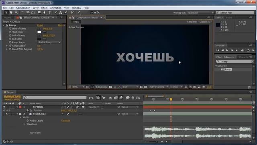
Task: Toggle the 3D layer switch for ХОЧЕШЬ
Action: click(83, 107)
